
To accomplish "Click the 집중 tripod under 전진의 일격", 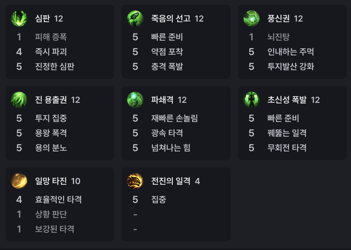I will 158,200.
